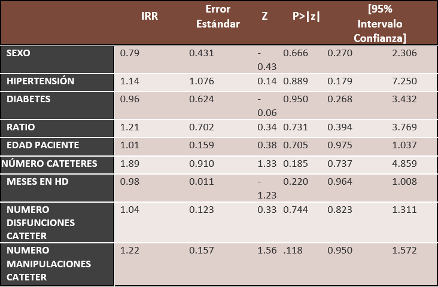The image size is (438, 287).
Task: Select the .118 P value cell
Action: [x=293, y=251]
